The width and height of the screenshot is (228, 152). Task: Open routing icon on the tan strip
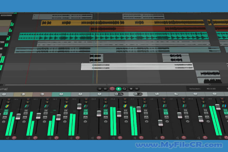27,106
